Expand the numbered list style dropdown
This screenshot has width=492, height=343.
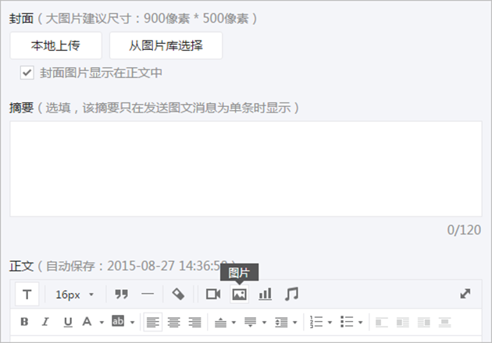coord(330,322)
